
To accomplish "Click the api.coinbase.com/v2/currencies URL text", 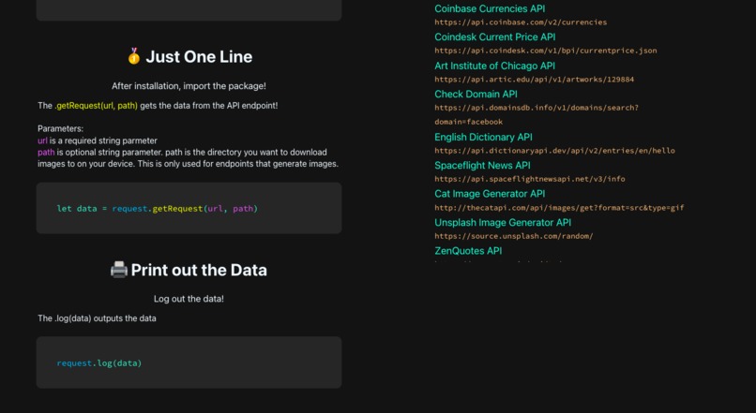I will (521, 22).
